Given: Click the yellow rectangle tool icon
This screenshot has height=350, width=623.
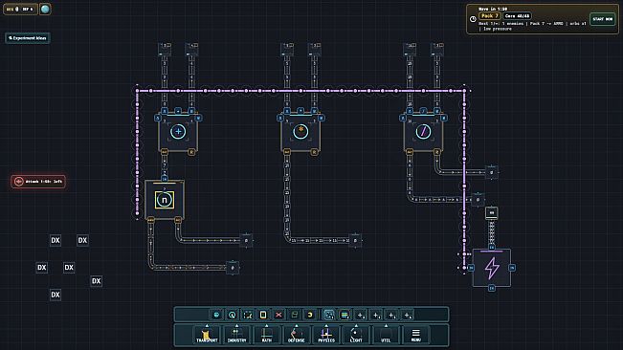Looking at the screenshot, I should click(263, 315).
